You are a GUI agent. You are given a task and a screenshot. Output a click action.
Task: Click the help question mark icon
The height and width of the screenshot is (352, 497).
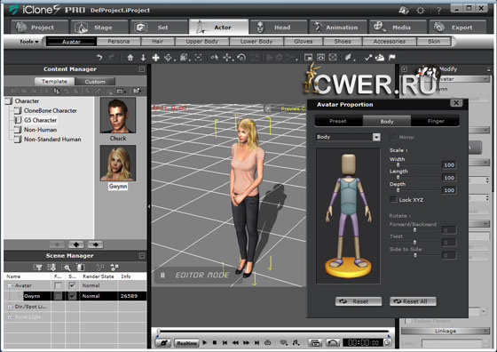(x=439, y=10)
